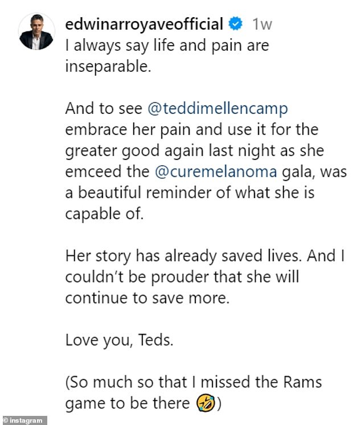Screen dimensions: 361x425
Task: Click the 'couldn't be prouder' line
Action: tap(182, 277)
